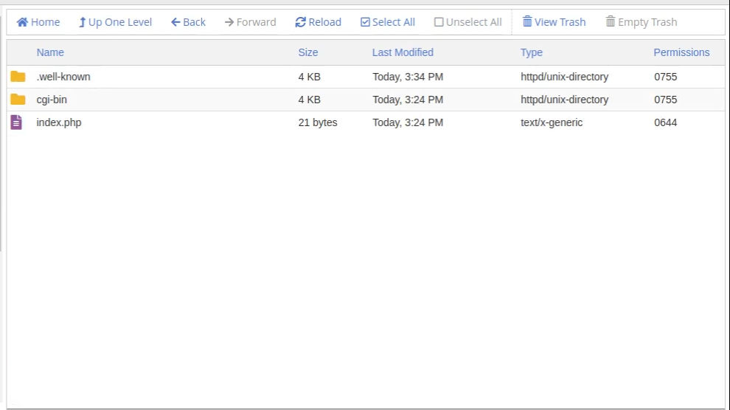Select the .well-known folder name

pyautogui.click(x=63, y=77)
